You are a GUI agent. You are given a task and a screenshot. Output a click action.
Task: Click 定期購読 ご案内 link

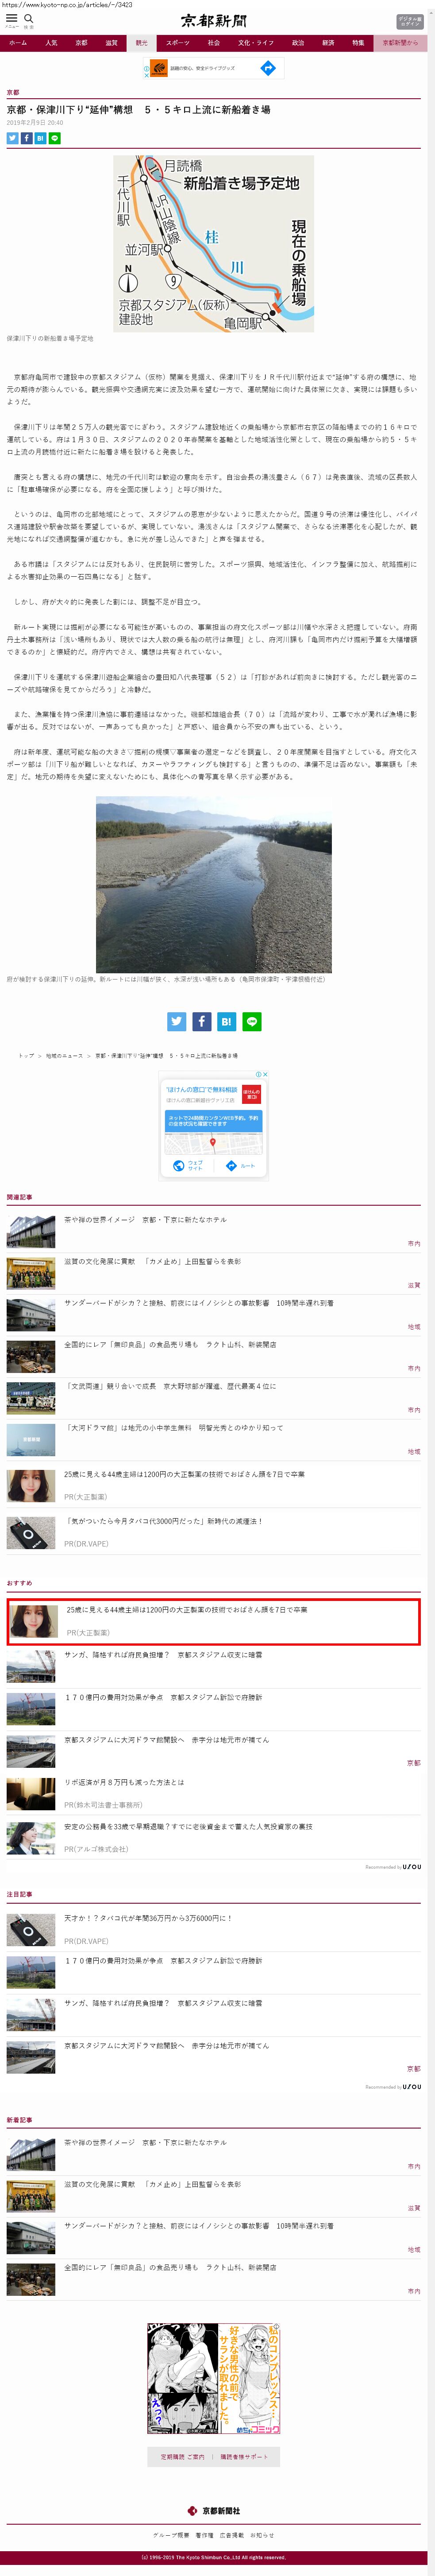point(183,2456)
